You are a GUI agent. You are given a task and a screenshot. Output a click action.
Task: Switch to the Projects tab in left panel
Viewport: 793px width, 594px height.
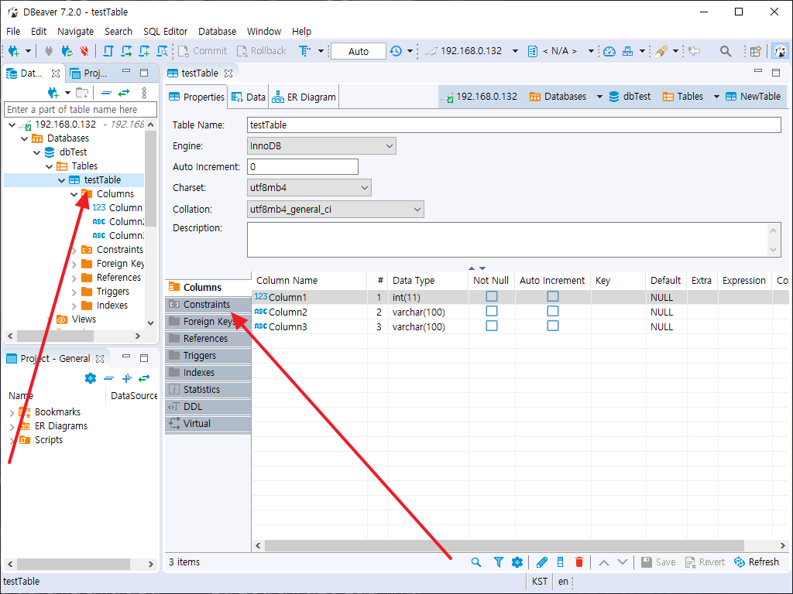(x=90, y=73)
